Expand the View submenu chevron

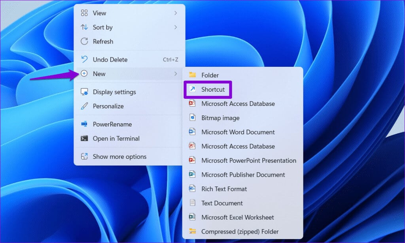[176, 13]
